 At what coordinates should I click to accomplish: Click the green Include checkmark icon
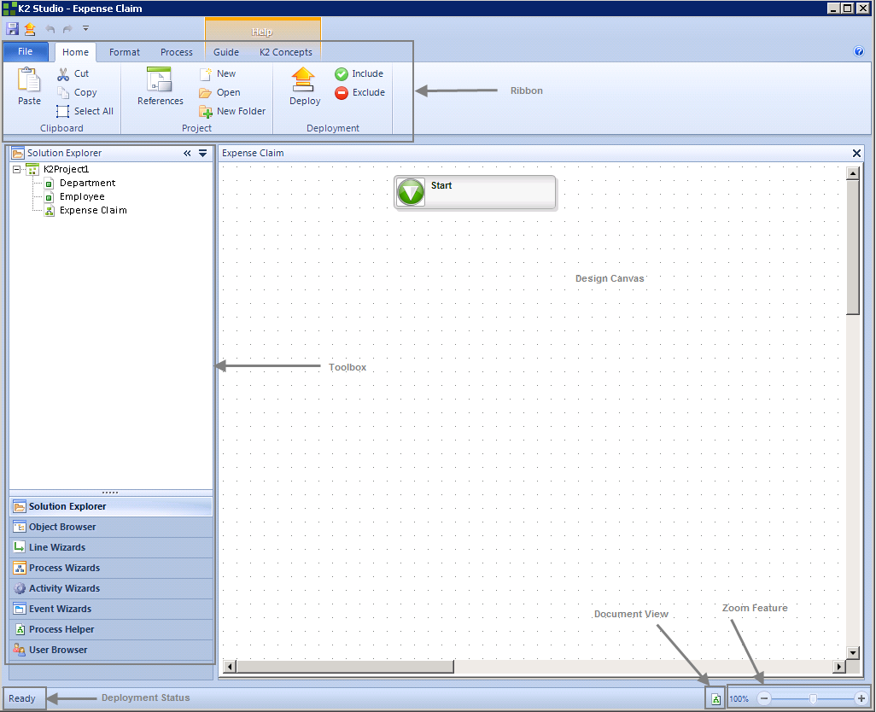(x=342, y=73)
